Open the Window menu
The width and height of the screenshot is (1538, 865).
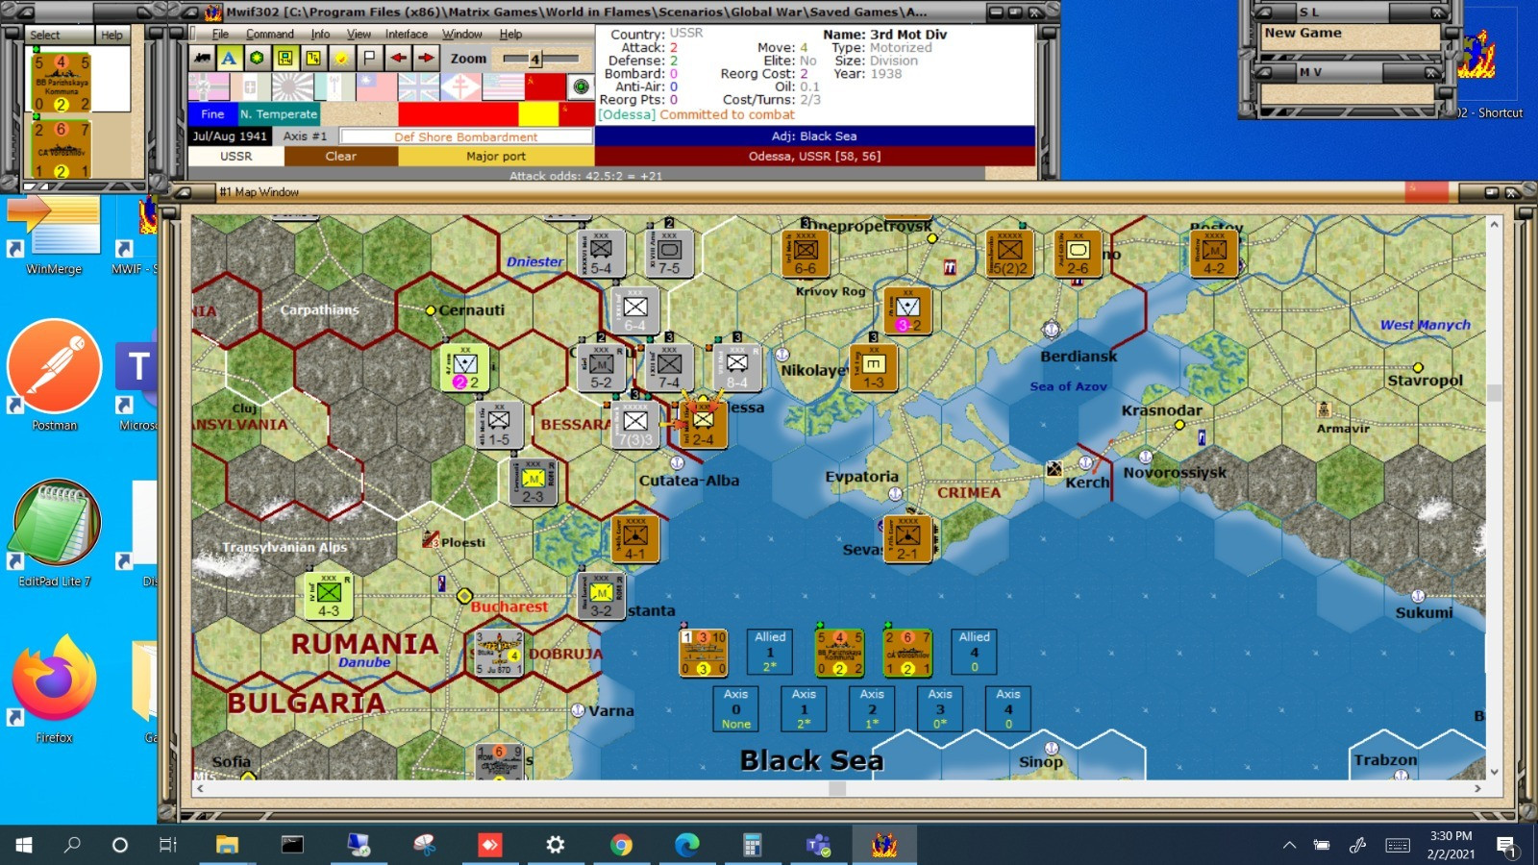(462, 34)
